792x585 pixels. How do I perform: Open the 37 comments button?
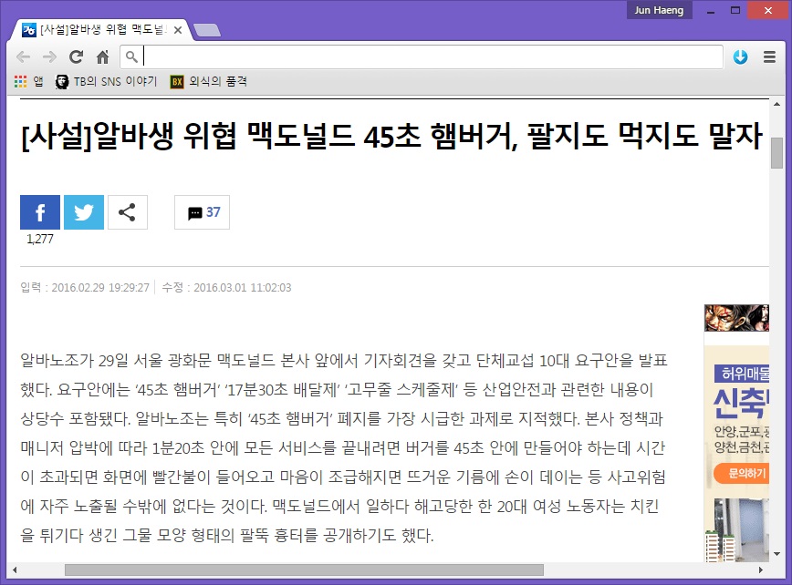point(202,212)
